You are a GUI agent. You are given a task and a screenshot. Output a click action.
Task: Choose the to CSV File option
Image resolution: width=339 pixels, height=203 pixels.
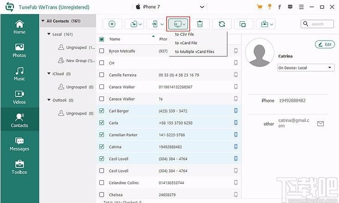(x=184, y=34)
